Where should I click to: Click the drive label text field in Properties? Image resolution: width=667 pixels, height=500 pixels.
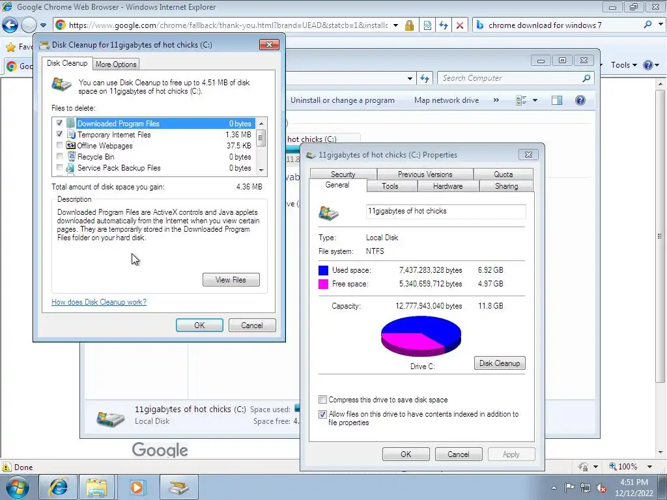coord(446,212)
